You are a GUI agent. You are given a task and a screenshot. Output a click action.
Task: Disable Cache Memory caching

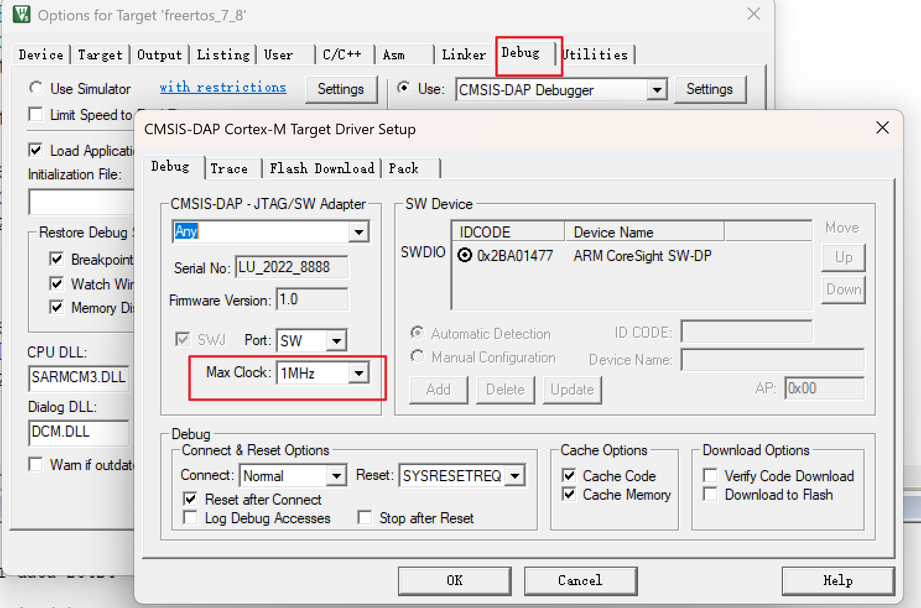point(569,494)
